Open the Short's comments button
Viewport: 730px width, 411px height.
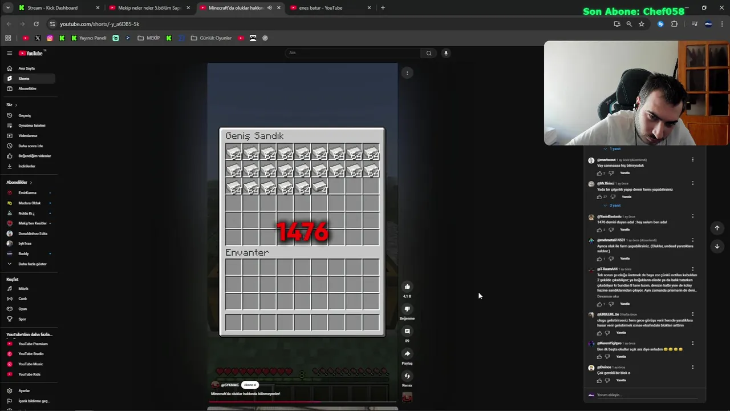(x=407, y=331)
